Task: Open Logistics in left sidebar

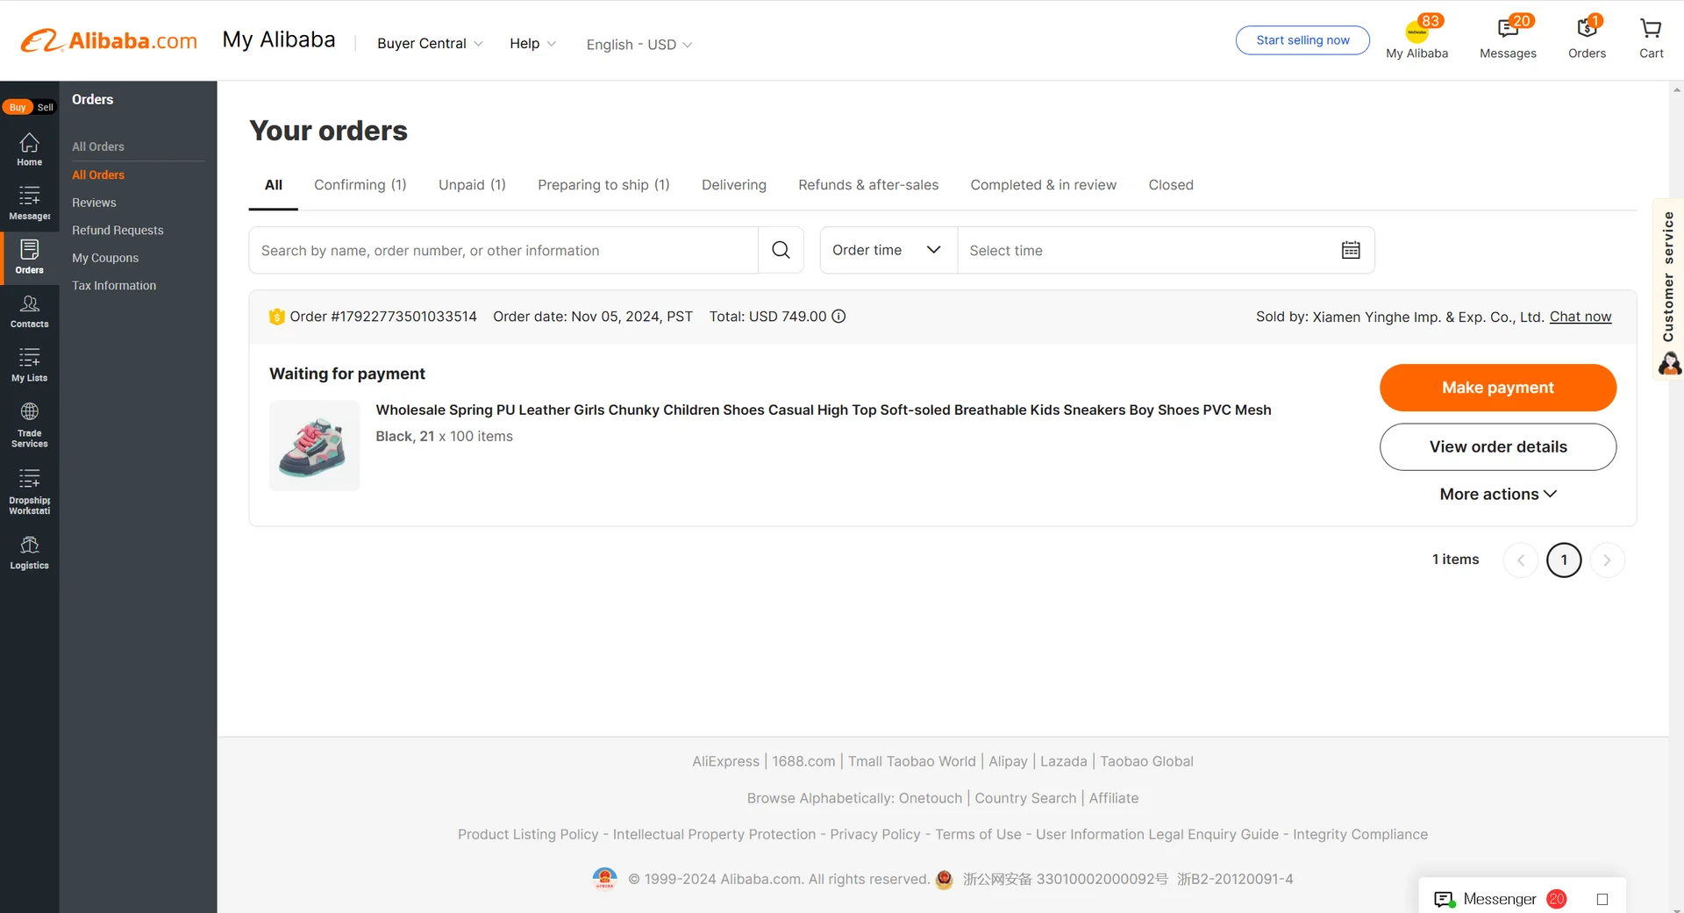Action: (x=29, y=553)
